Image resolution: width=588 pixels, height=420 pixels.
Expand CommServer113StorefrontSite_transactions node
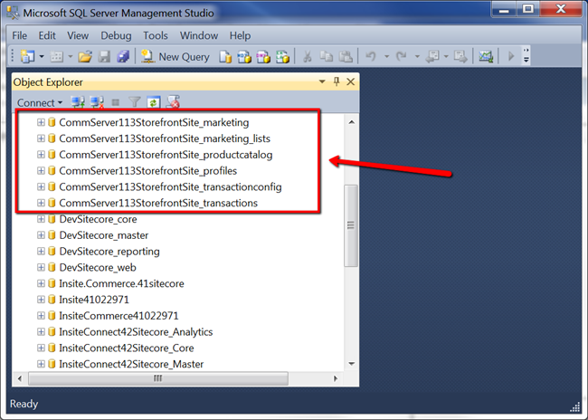pyautogui.click(x=41, y=203)
